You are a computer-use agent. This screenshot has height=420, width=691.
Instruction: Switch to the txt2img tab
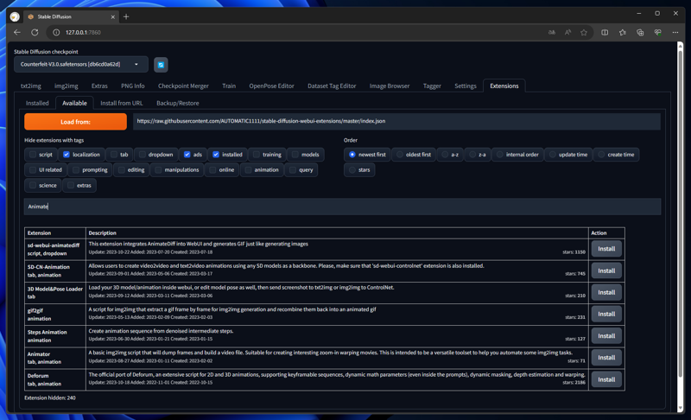click(x=31, y=86)
